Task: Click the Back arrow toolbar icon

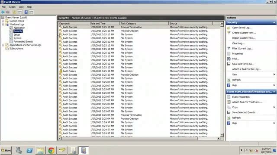Action: [x=3, y=12]
